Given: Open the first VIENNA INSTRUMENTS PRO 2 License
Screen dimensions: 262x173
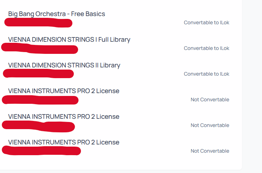Looking at the screenshot, I should pos(64,91).
